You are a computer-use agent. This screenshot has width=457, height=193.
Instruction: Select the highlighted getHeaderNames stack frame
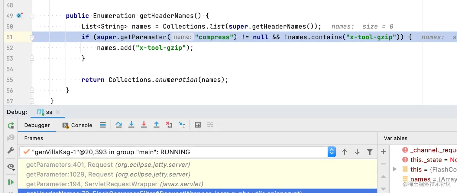197,191
